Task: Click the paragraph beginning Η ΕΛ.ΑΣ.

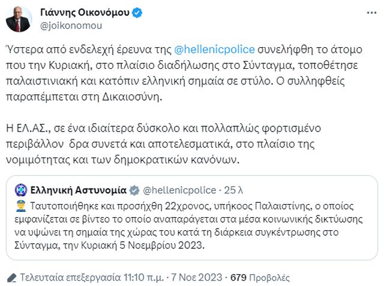Action: click(180, 145)
